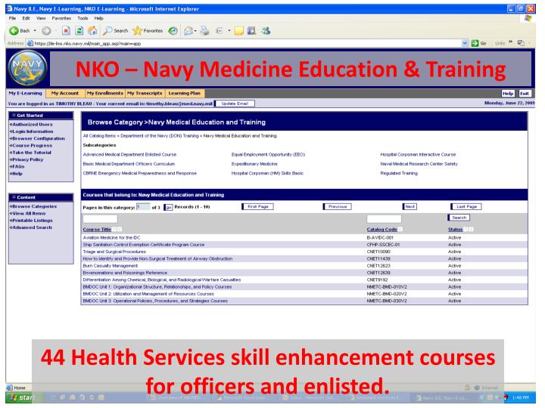This screenshot has height=408, width=545.
Task: Open the browser Help menu
Action: (x=99, y=18)
